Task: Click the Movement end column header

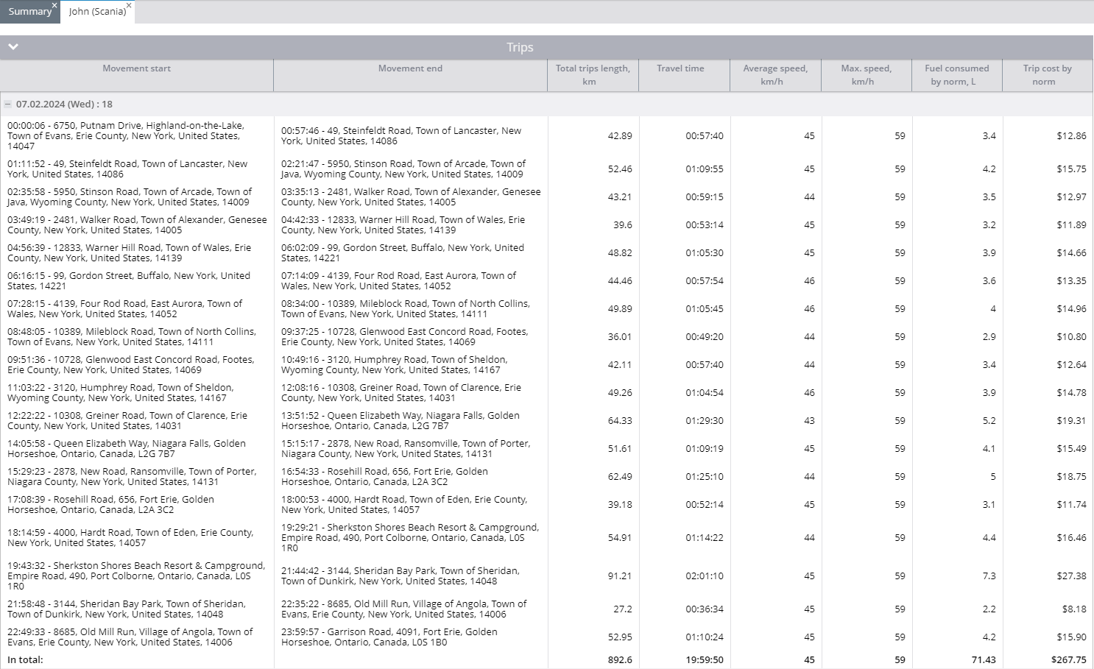Action: (x=410, y=68)
